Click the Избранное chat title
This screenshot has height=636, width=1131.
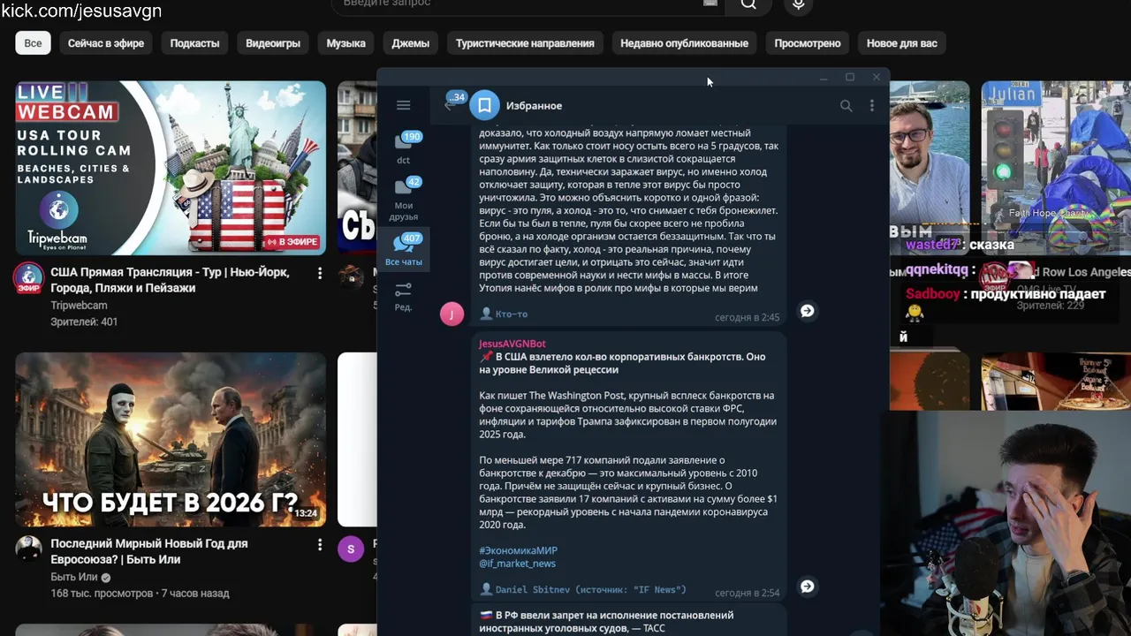[x=534, y=106]
